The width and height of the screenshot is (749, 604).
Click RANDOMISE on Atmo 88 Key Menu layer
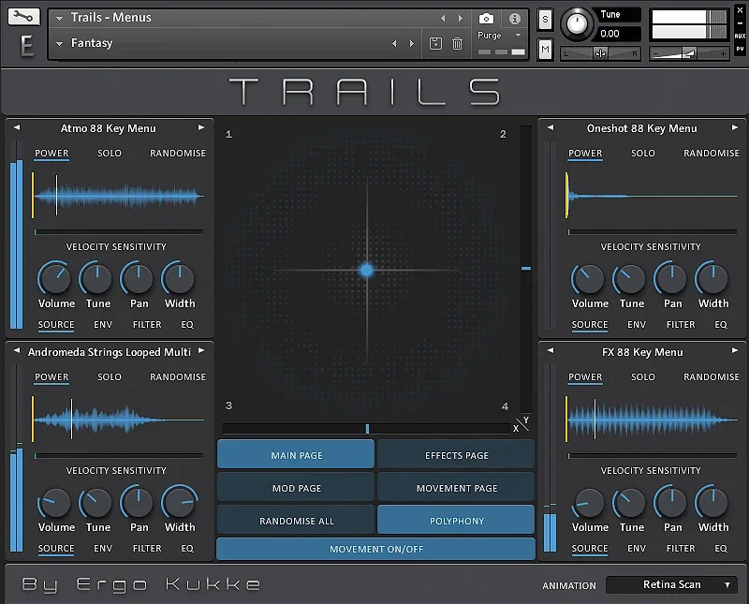pyautogui.click(x=178, y=154)
